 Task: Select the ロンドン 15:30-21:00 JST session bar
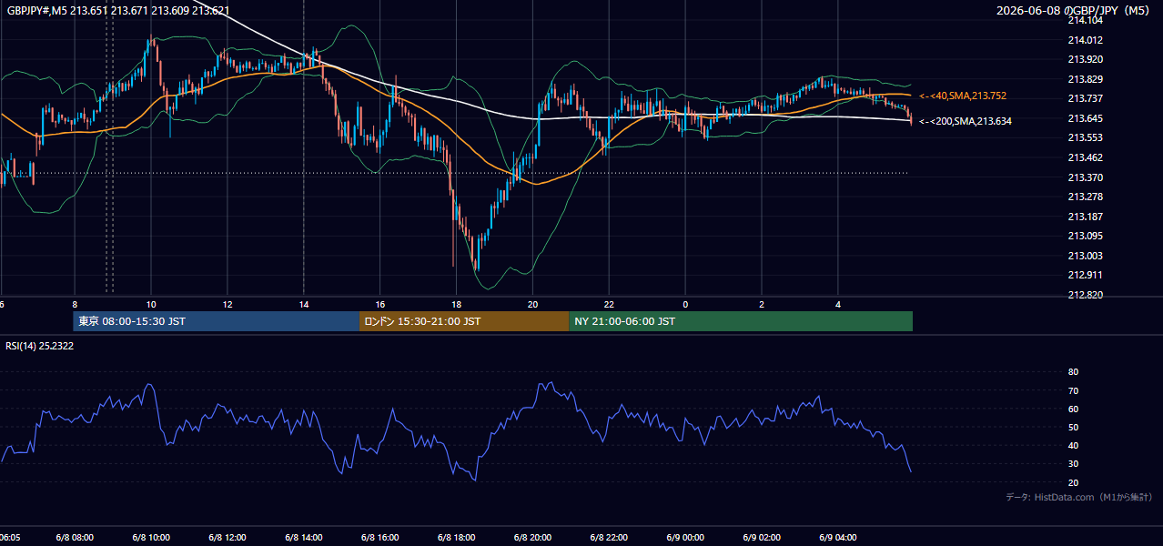click(x=464, y=321)
